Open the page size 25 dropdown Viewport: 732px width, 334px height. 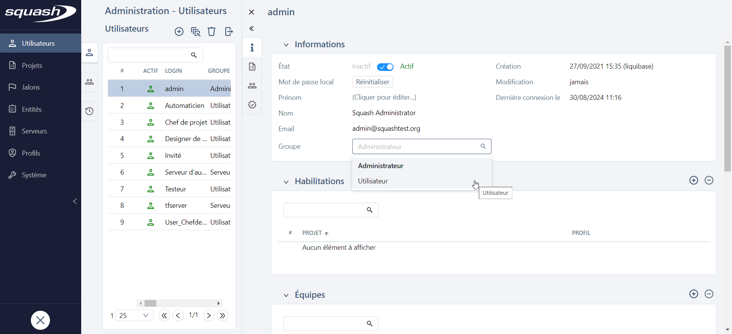tap(134, 315)
